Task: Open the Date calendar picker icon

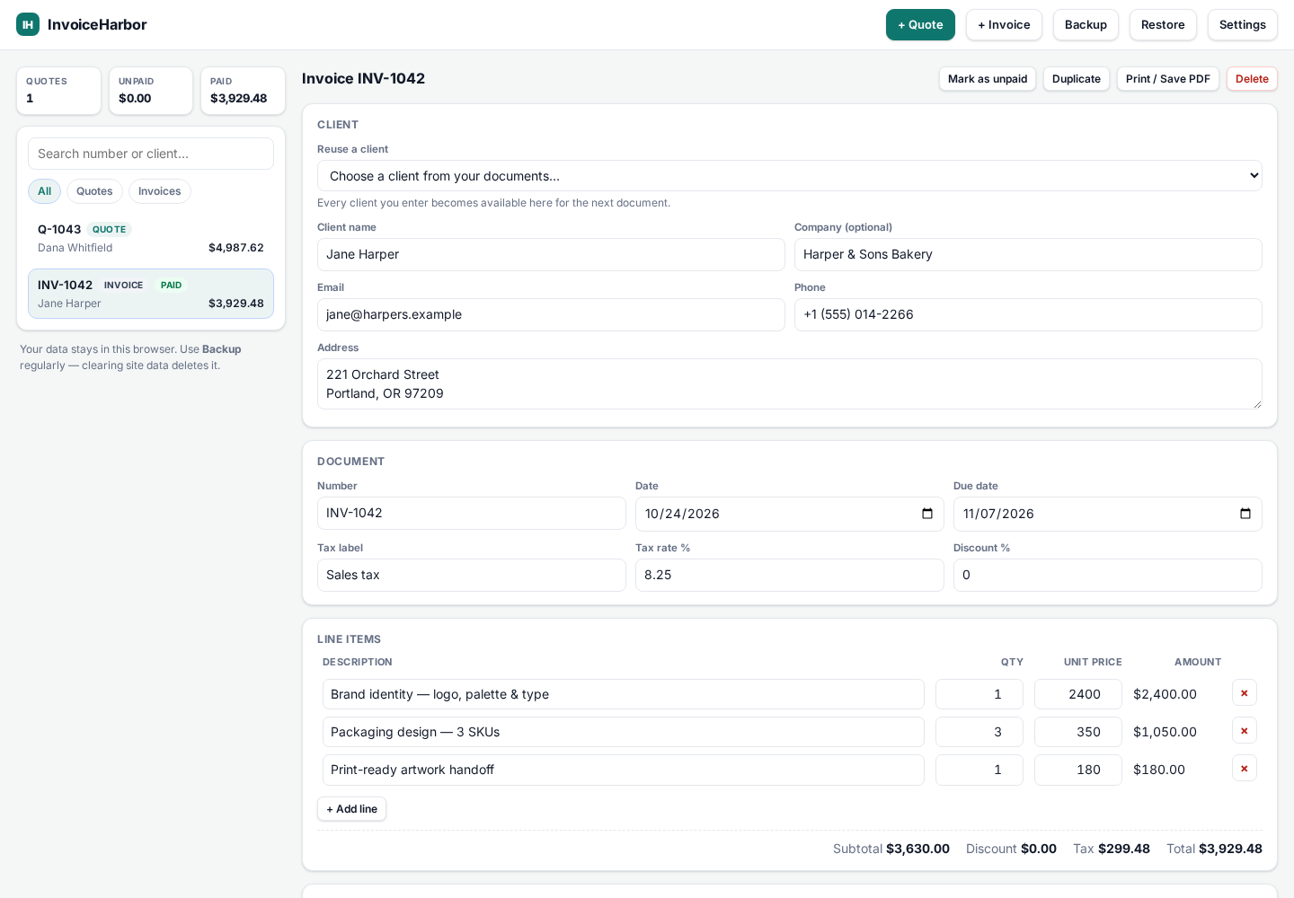Action: (x=927, y=514)
